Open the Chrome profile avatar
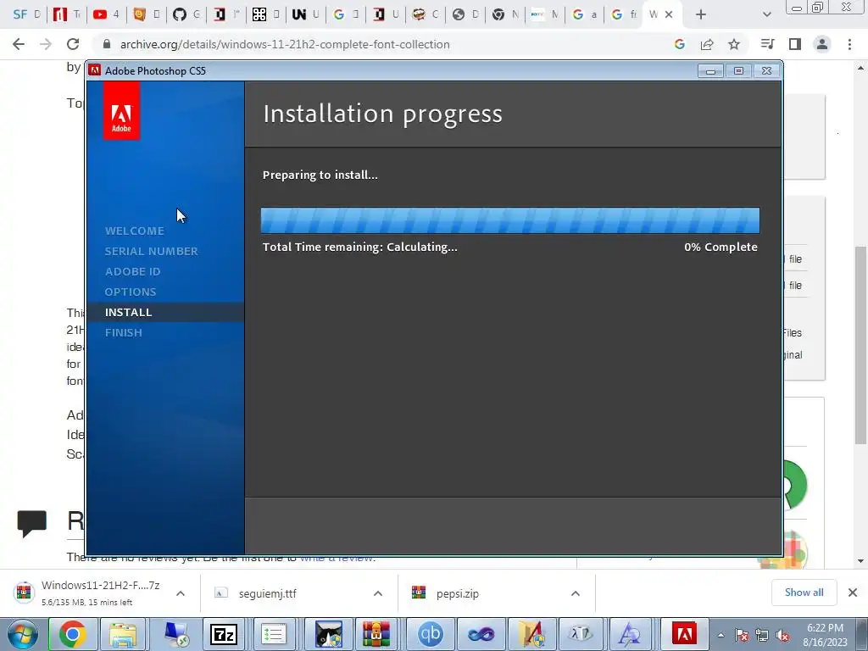This screenshot has width=868, height=651. pyautogui.click(x=822, y=44)
